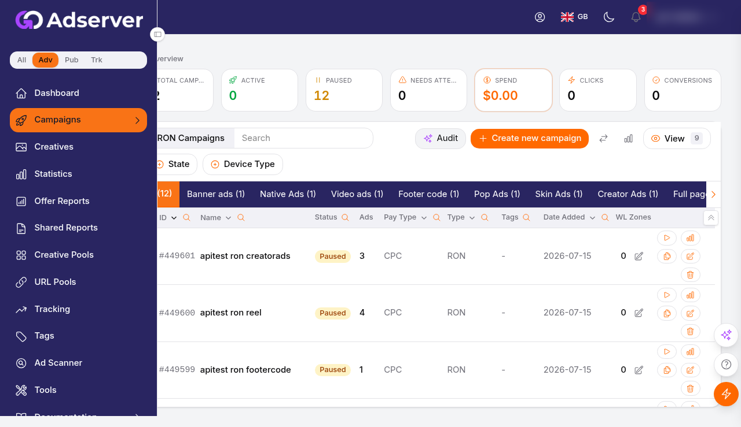Screen dimensions: 741x427
Task: Open Creative Pools from the sidebar
Action: point(78,255)
